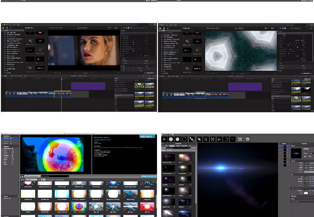Collapse the Categories section in the preset browser sidebar

coord(2,146)
